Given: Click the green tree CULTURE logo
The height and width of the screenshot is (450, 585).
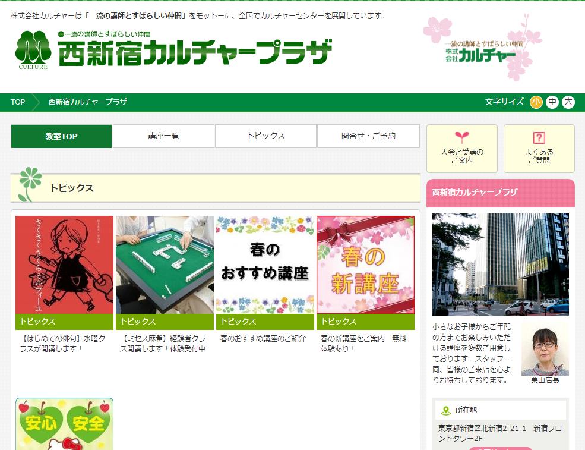Looking at the screenshot, I should pos(33,49).
